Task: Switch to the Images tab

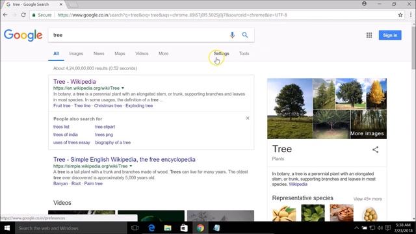Action: (76, 53)
